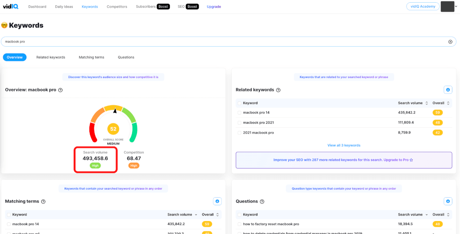Open help icon beside Matching terms heading
This screenshot has height=234, width=460.
point(43,202)
